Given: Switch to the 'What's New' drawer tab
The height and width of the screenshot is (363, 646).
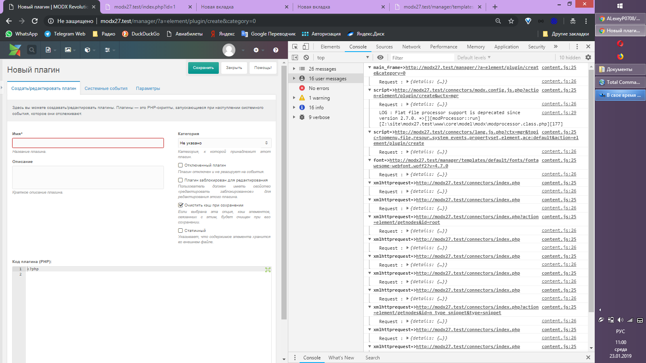Looking at the screenshot, I should [x=341, y=358].
